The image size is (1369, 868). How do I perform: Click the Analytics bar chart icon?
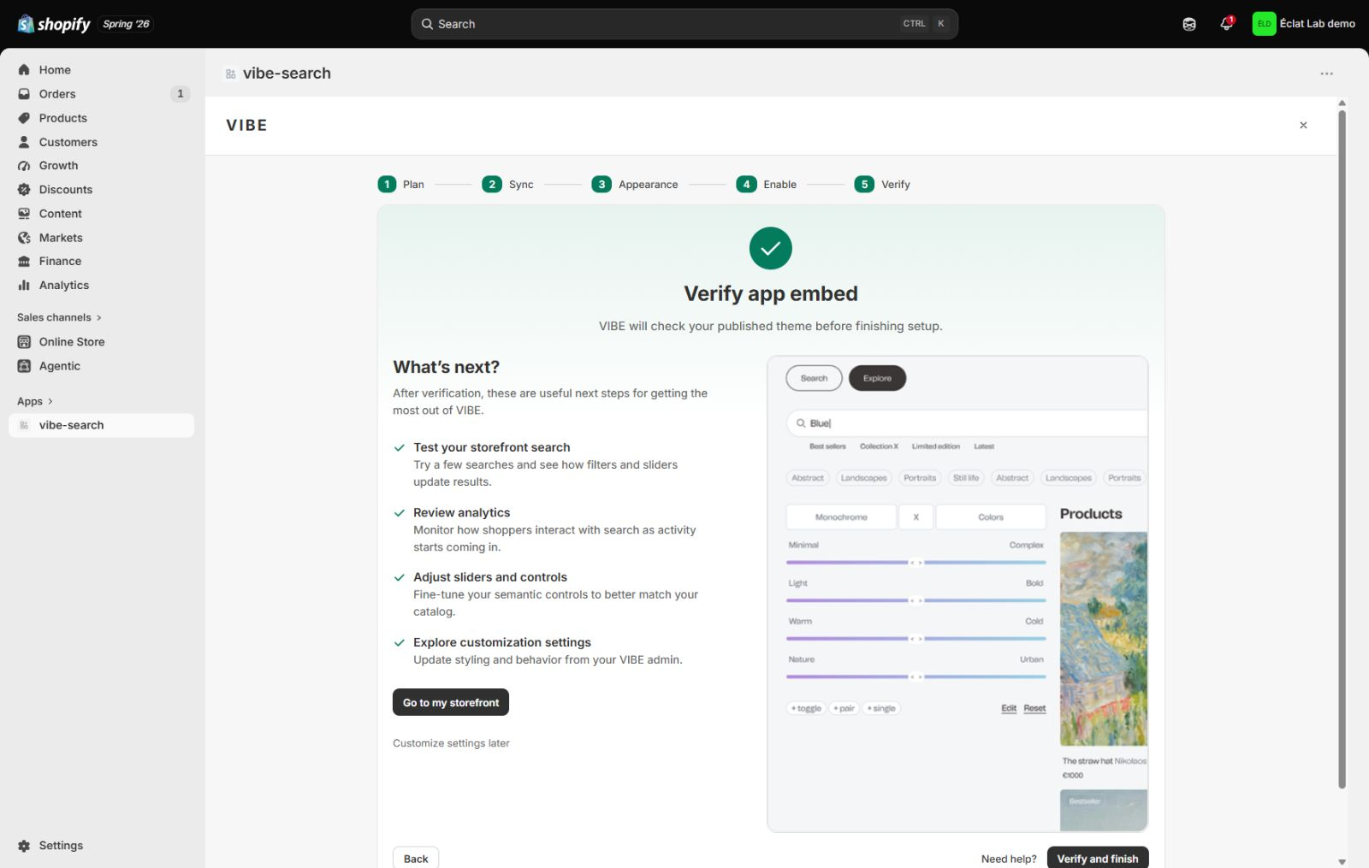24,286
